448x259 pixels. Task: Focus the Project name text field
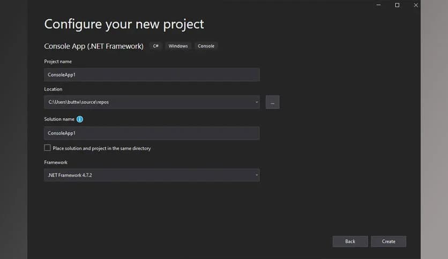[x=152, y=75]
